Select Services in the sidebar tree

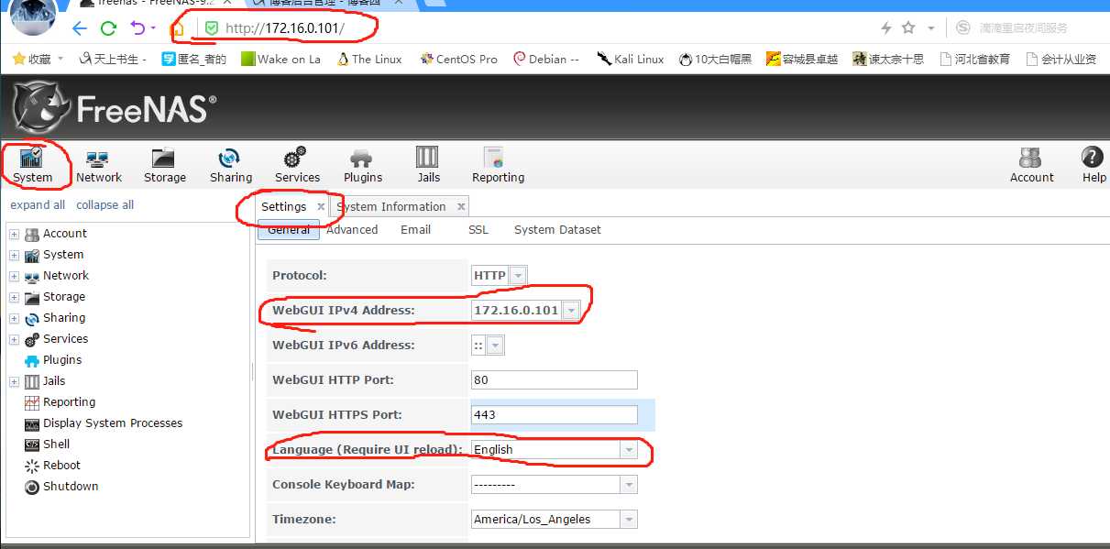pos(65,339)
